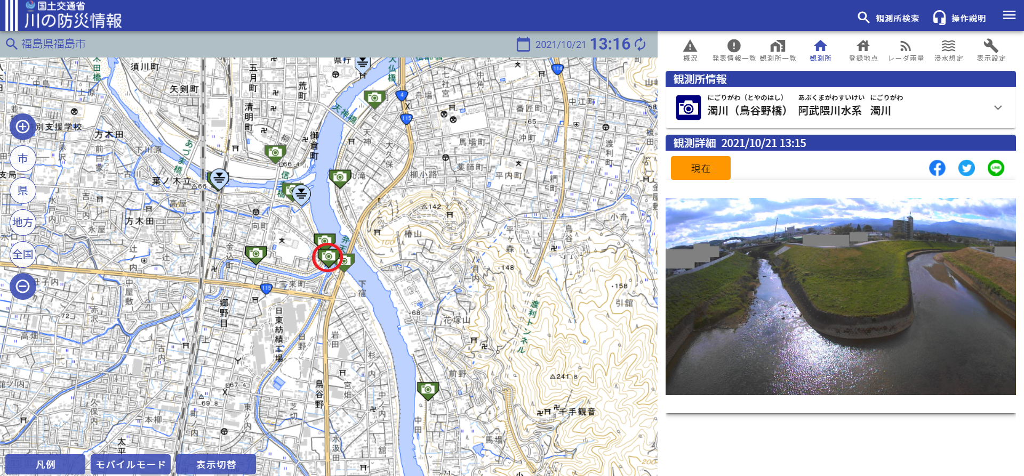Share the observation via LINE
The width and height of the screenshot is (1024, 476).
coord(996,168)
